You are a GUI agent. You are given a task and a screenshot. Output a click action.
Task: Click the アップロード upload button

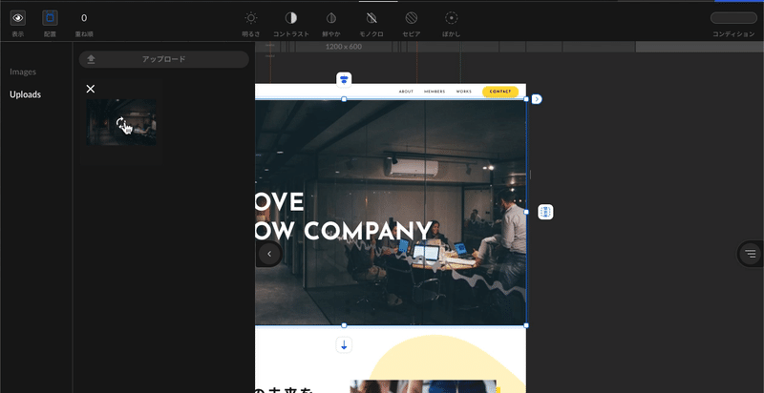point(163,59)
